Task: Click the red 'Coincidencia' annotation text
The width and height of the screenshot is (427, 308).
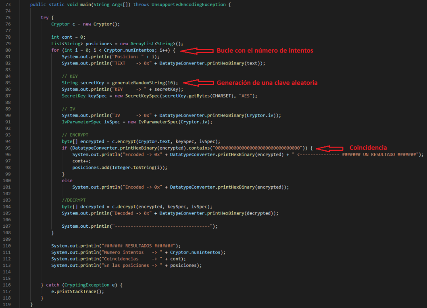Action: (368, 148)
